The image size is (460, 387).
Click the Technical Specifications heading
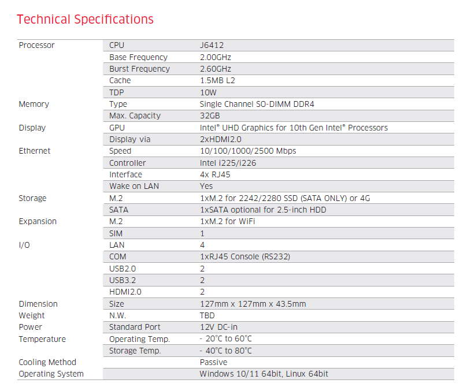click(85, 19)
